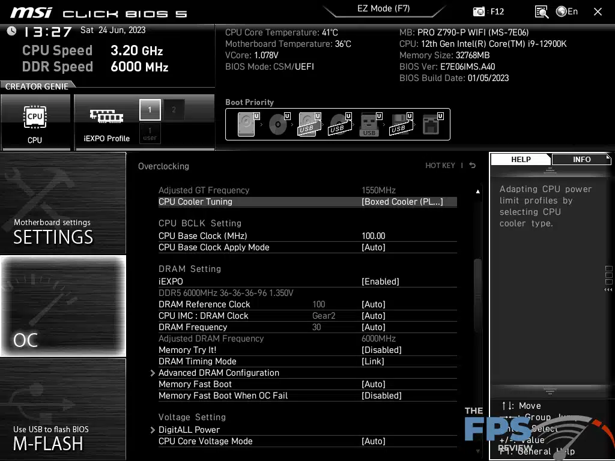Image resolution: width=615 pixels, height=461 pixels.
Task: Click the Gear2 value in DRAM Clock row
Action: (324, 316)
